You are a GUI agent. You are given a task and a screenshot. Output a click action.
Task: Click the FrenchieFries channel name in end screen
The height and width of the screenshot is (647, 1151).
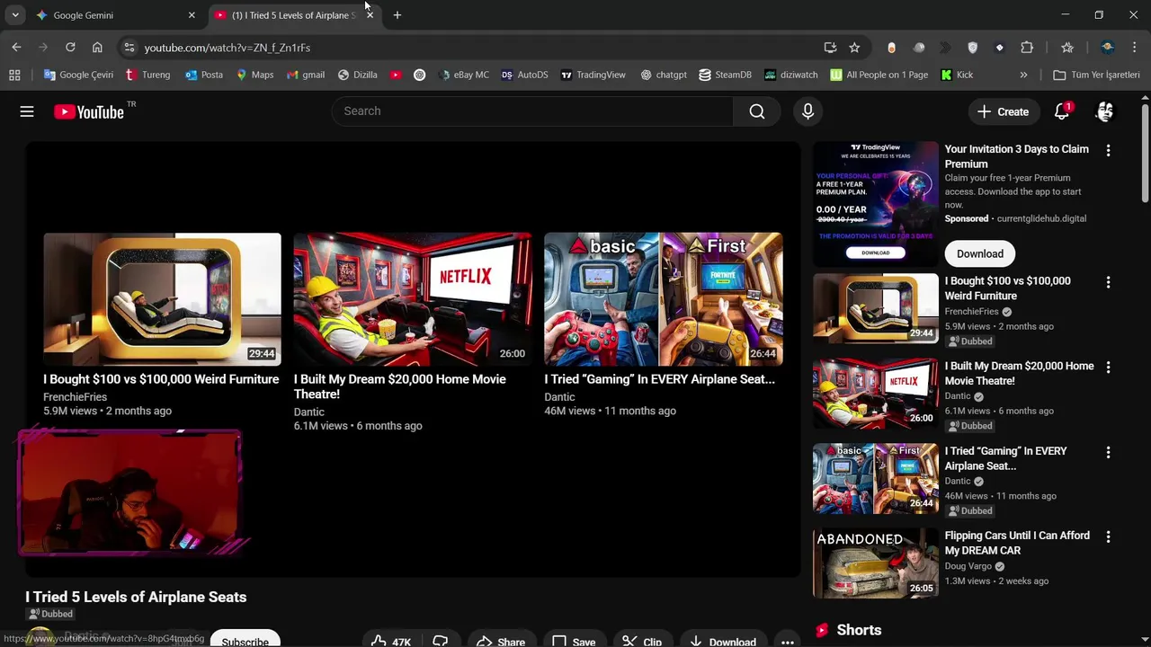[75, 397]
